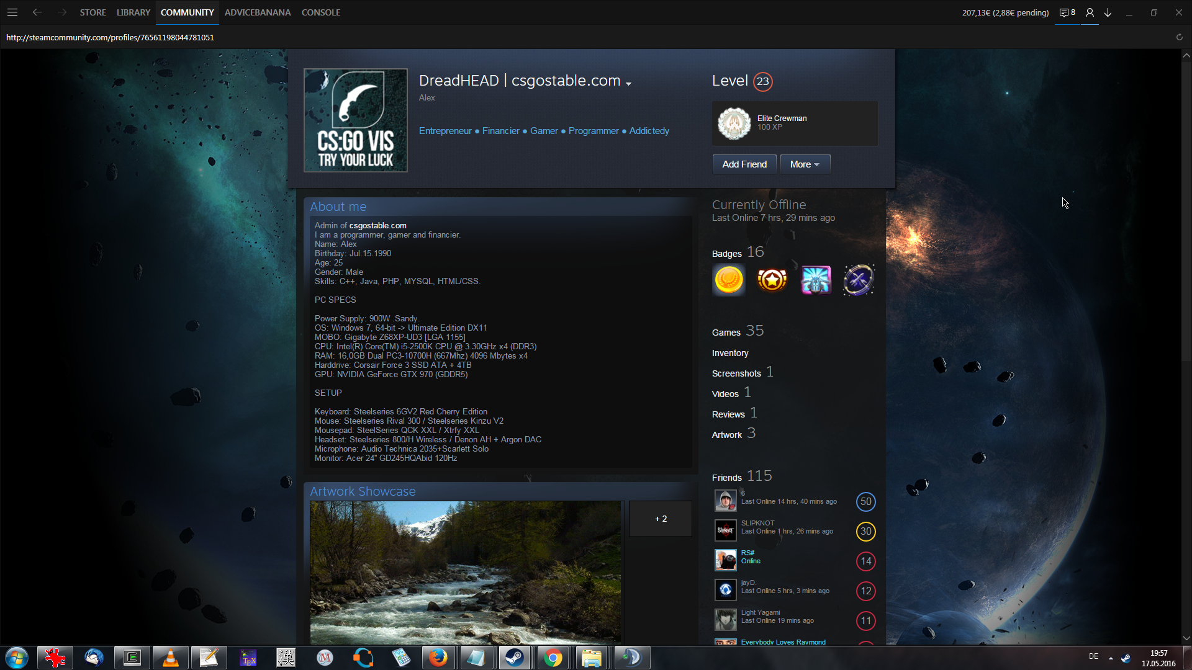The width and height of the screenshot is (1192, 670).
Task: Open the friends profile icon in the header
Action: 1090,12
